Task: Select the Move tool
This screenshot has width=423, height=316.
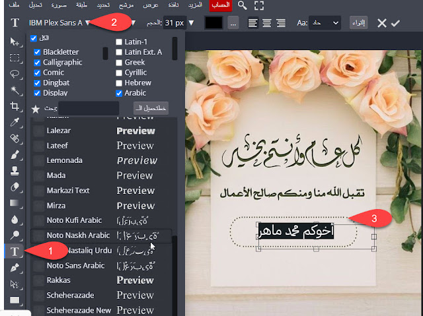Action: pos(15,42)
